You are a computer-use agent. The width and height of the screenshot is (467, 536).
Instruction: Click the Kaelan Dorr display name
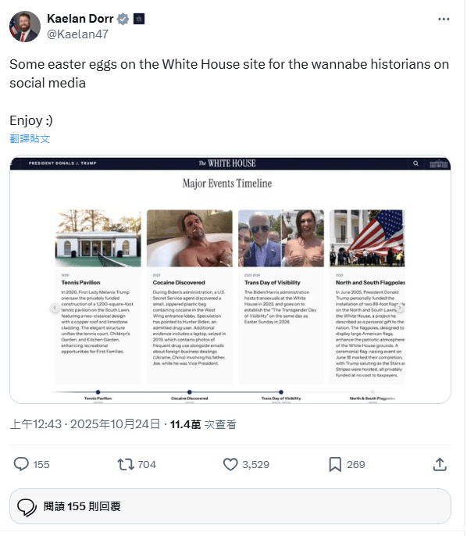(80, 19)
